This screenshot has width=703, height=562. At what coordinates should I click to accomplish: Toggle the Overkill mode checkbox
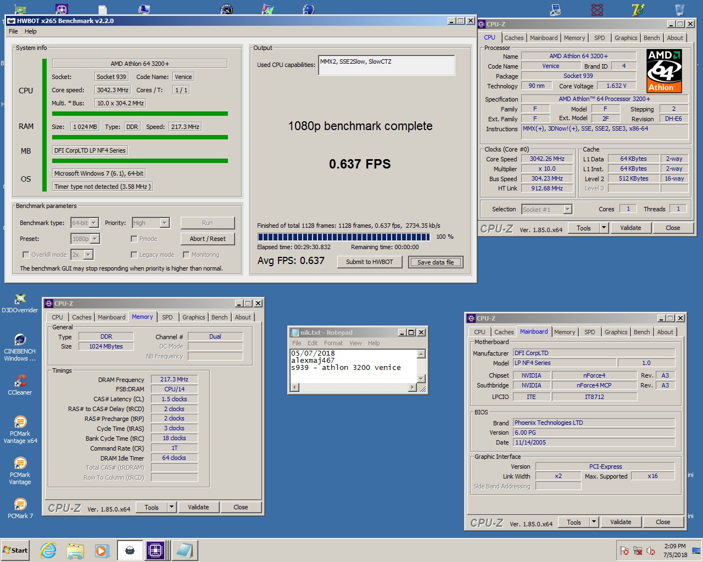pyautogui.click(x=26, y=255)
